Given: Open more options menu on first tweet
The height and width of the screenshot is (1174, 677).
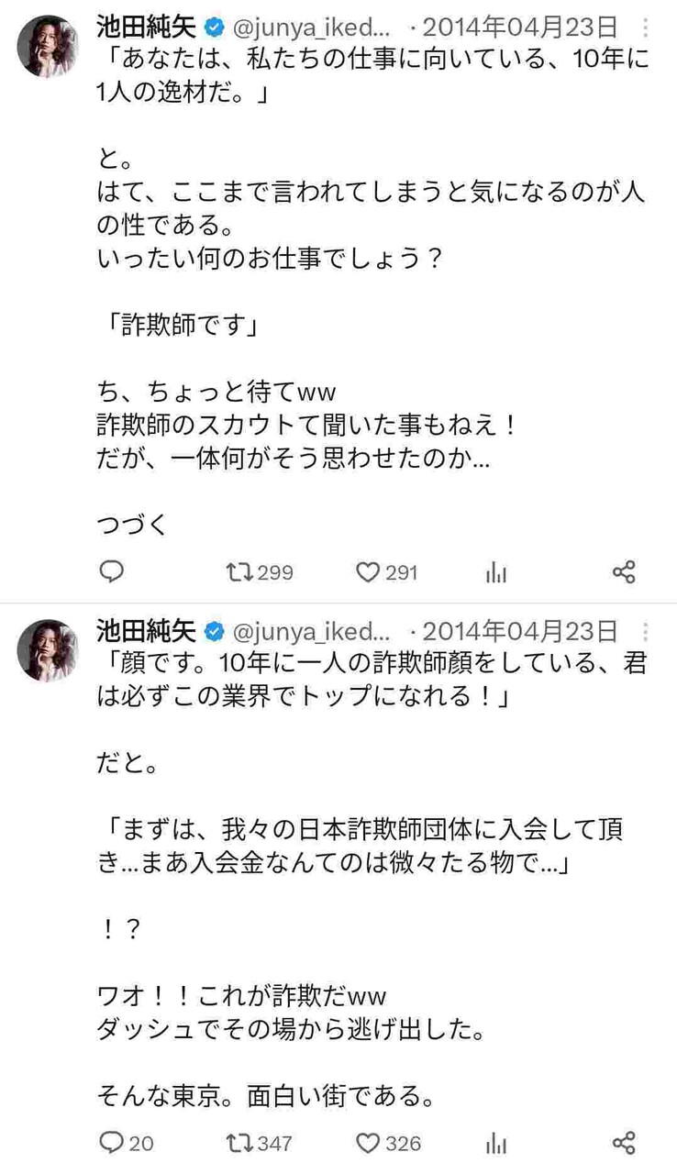Looking at the screenshot, I should (x=647, y=28).
